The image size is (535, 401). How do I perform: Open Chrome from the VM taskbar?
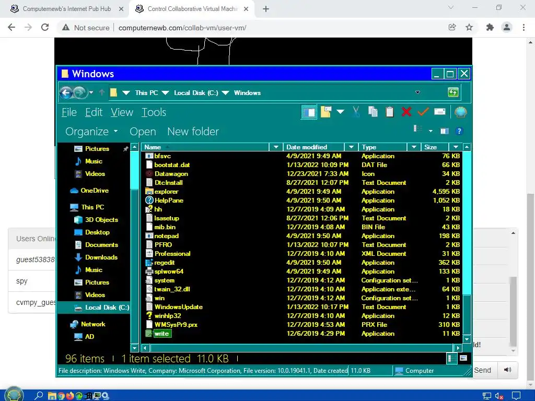pyautogui.click(x=62, y=396)
